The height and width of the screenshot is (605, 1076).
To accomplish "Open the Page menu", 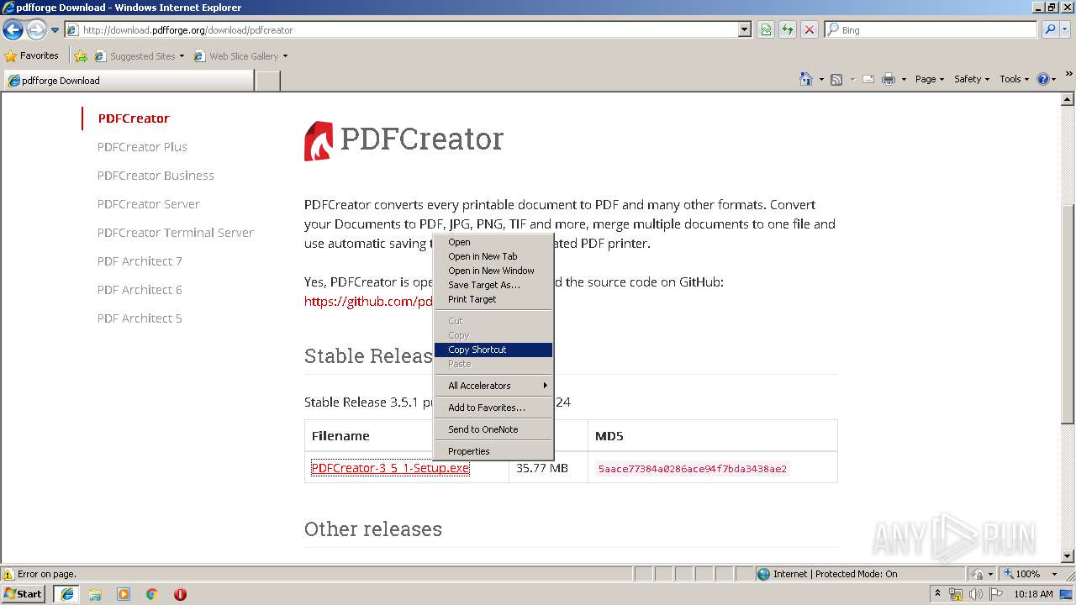I will [x=929, y=79].
